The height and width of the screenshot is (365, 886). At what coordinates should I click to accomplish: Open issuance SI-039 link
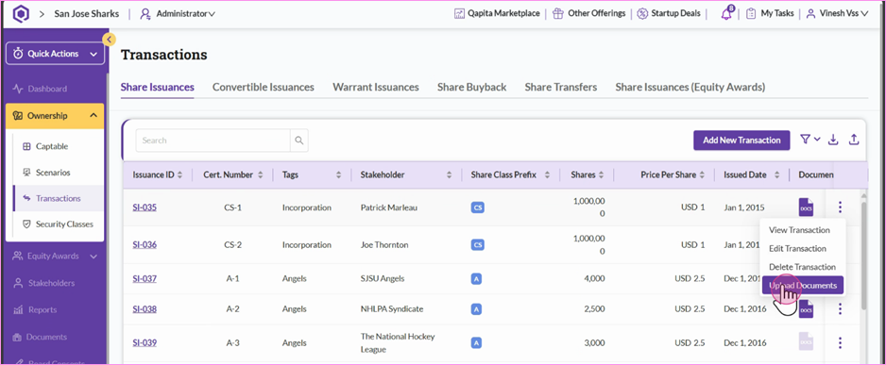point(145,342)
